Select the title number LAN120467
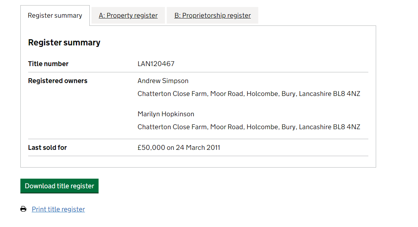 (x=156, y=64)
